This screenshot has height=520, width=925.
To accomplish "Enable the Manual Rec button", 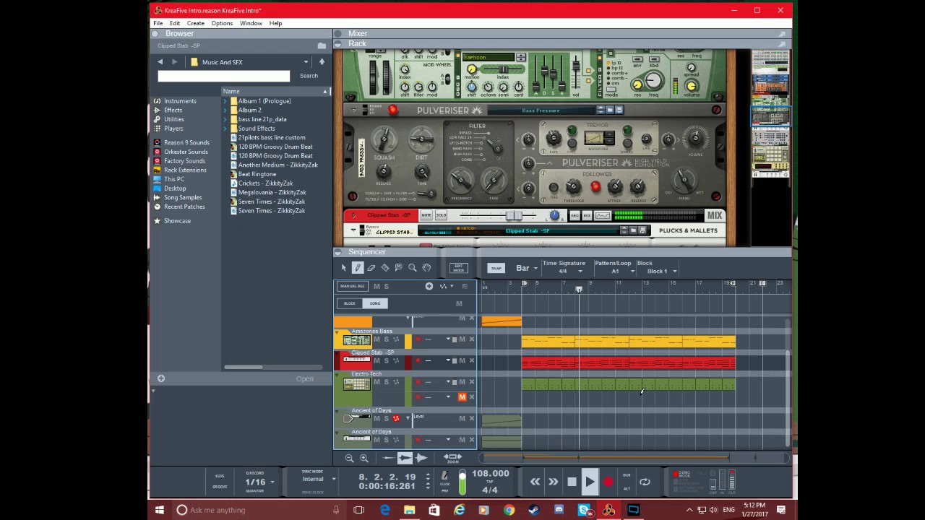I will [x=353, y=287].
